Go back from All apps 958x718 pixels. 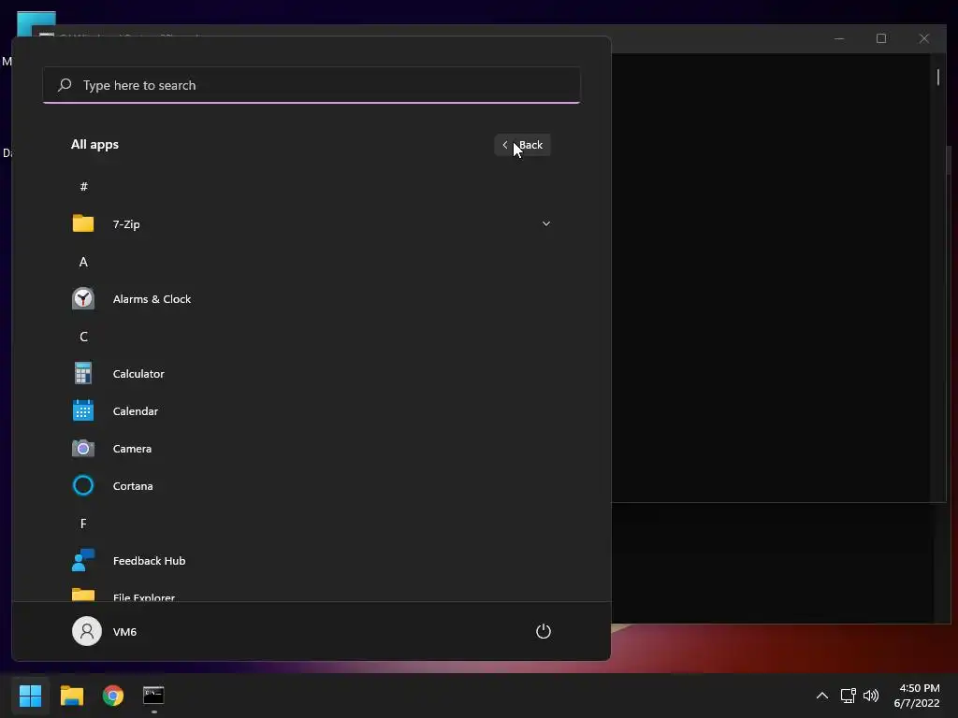point(522,145)
